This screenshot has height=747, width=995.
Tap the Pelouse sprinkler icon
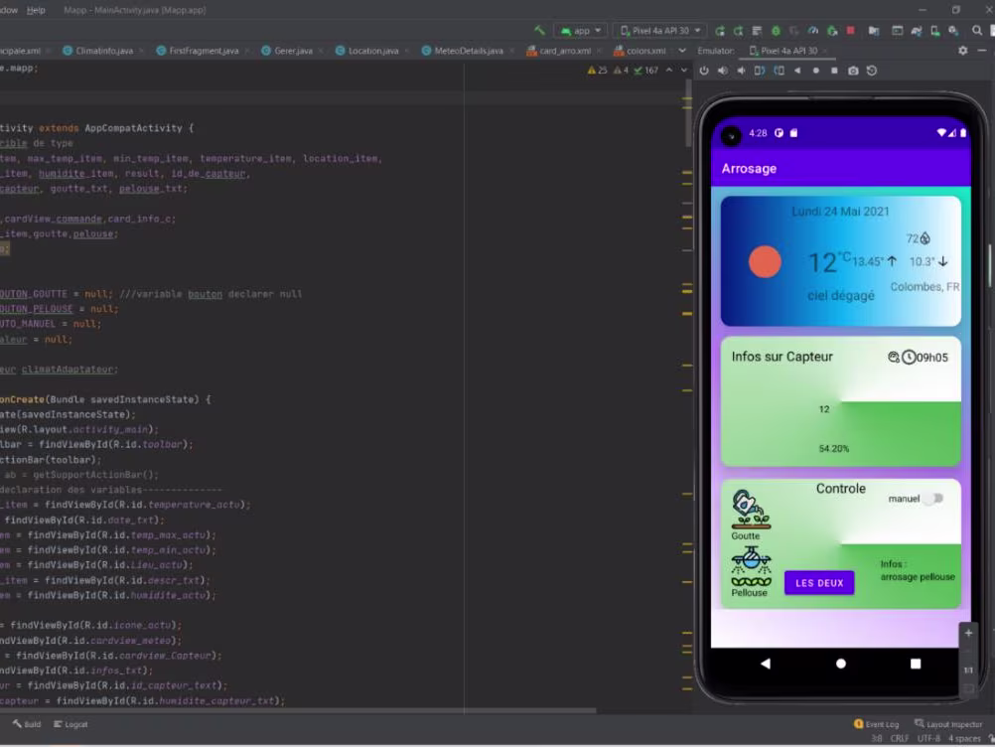751,567
